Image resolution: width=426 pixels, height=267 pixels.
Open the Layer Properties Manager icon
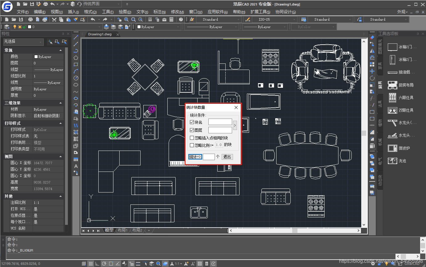click(x=7, y=27)
